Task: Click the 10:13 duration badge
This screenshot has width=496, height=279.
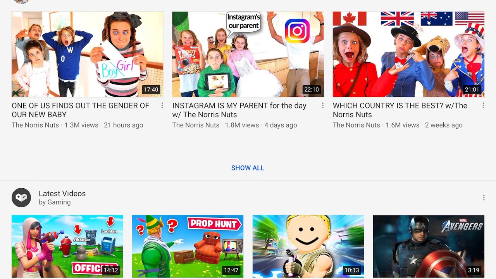Action: pyautogui.click(x=352, y=270)
